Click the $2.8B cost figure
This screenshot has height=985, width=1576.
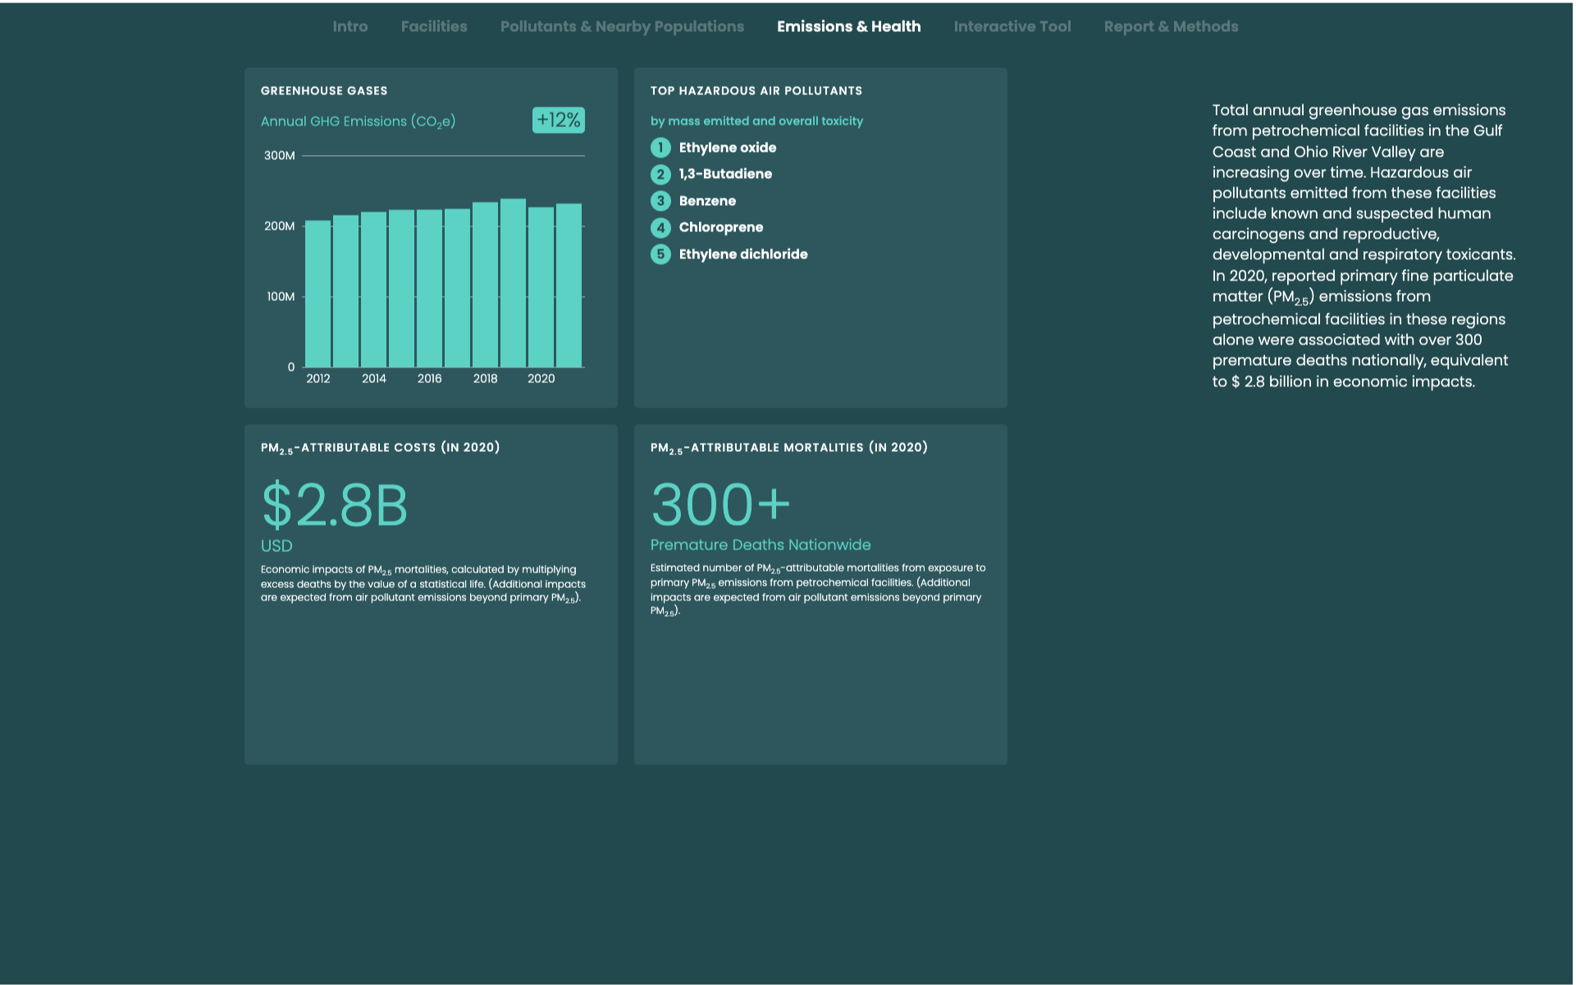click(x=334, y=504)
